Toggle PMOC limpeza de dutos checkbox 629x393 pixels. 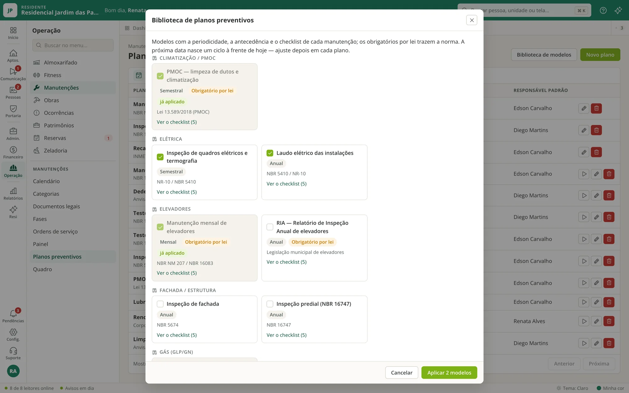160,76
